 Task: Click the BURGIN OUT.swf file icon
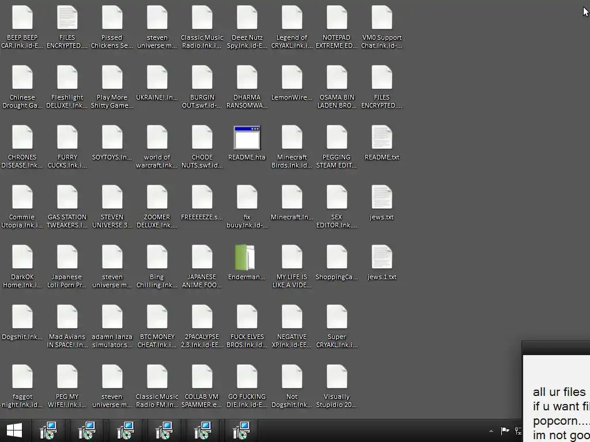[202, 78]
